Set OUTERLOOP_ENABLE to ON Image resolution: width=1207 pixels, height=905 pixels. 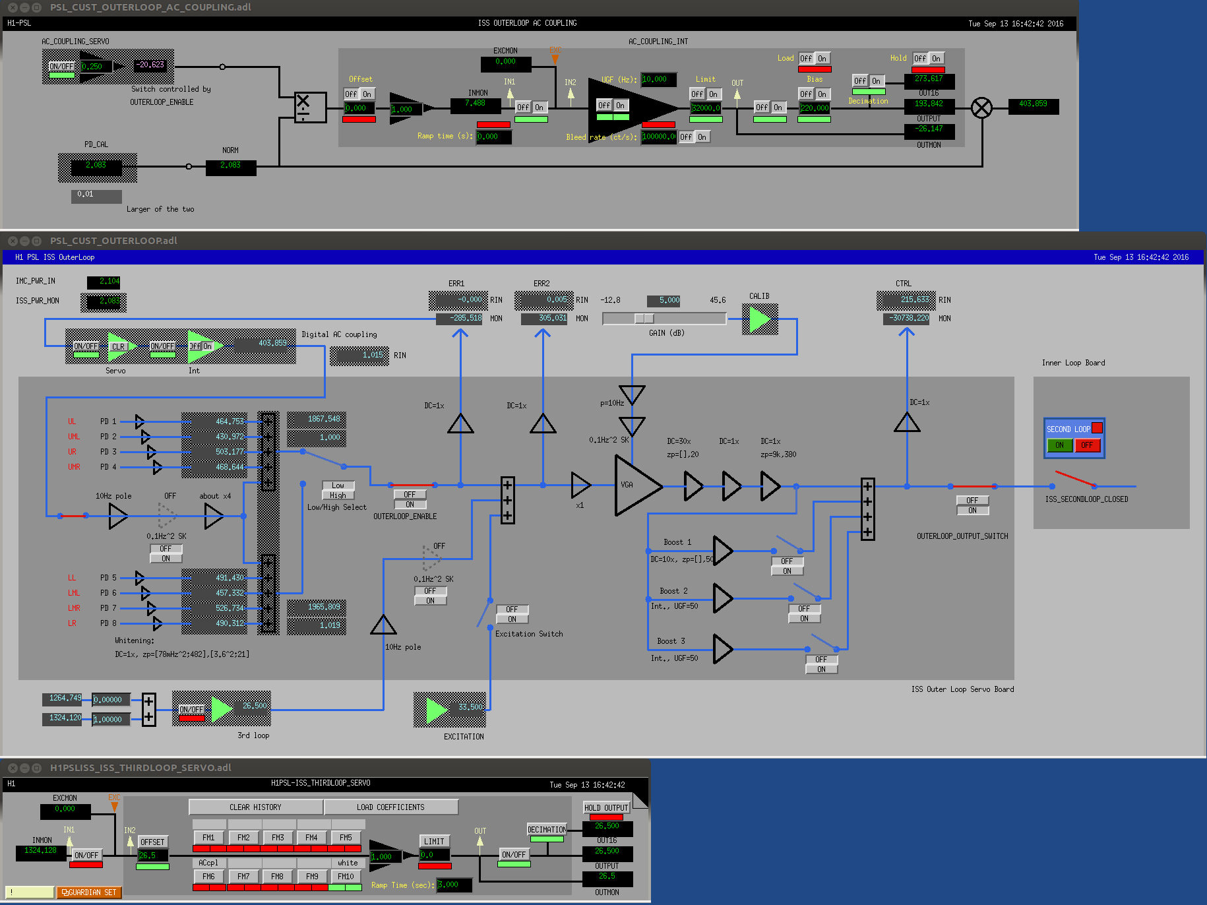pos(410,505)
